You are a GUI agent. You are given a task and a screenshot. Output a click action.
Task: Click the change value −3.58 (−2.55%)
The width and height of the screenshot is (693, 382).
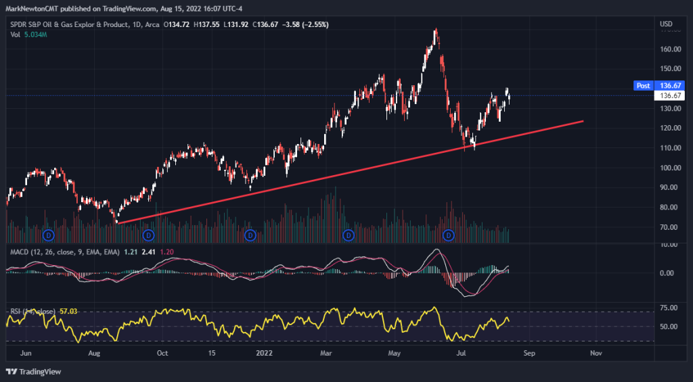[305, 25]
